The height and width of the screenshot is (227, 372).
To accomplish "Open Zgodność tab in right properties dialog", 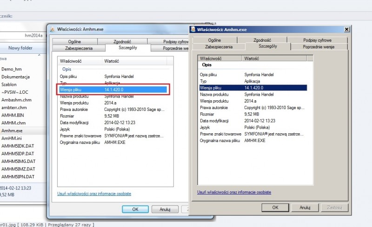I will 262,40.
